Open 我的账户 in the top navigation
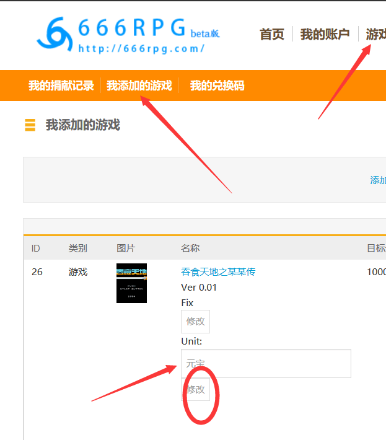The image size is (386, 440). [x=325, y=34]
